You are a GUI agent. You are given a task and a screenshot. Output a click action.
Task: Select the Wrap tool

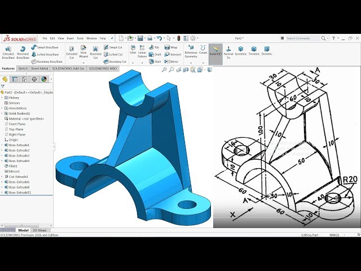pyautogui.click(x=170, y=47)
